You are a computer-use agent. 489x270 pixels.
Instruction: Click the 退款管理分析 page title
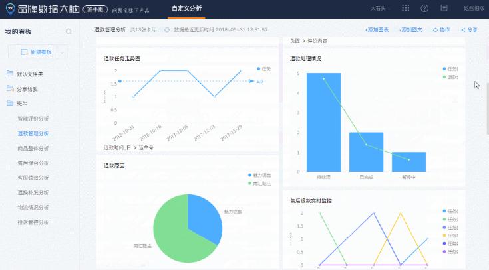(110, 30)
